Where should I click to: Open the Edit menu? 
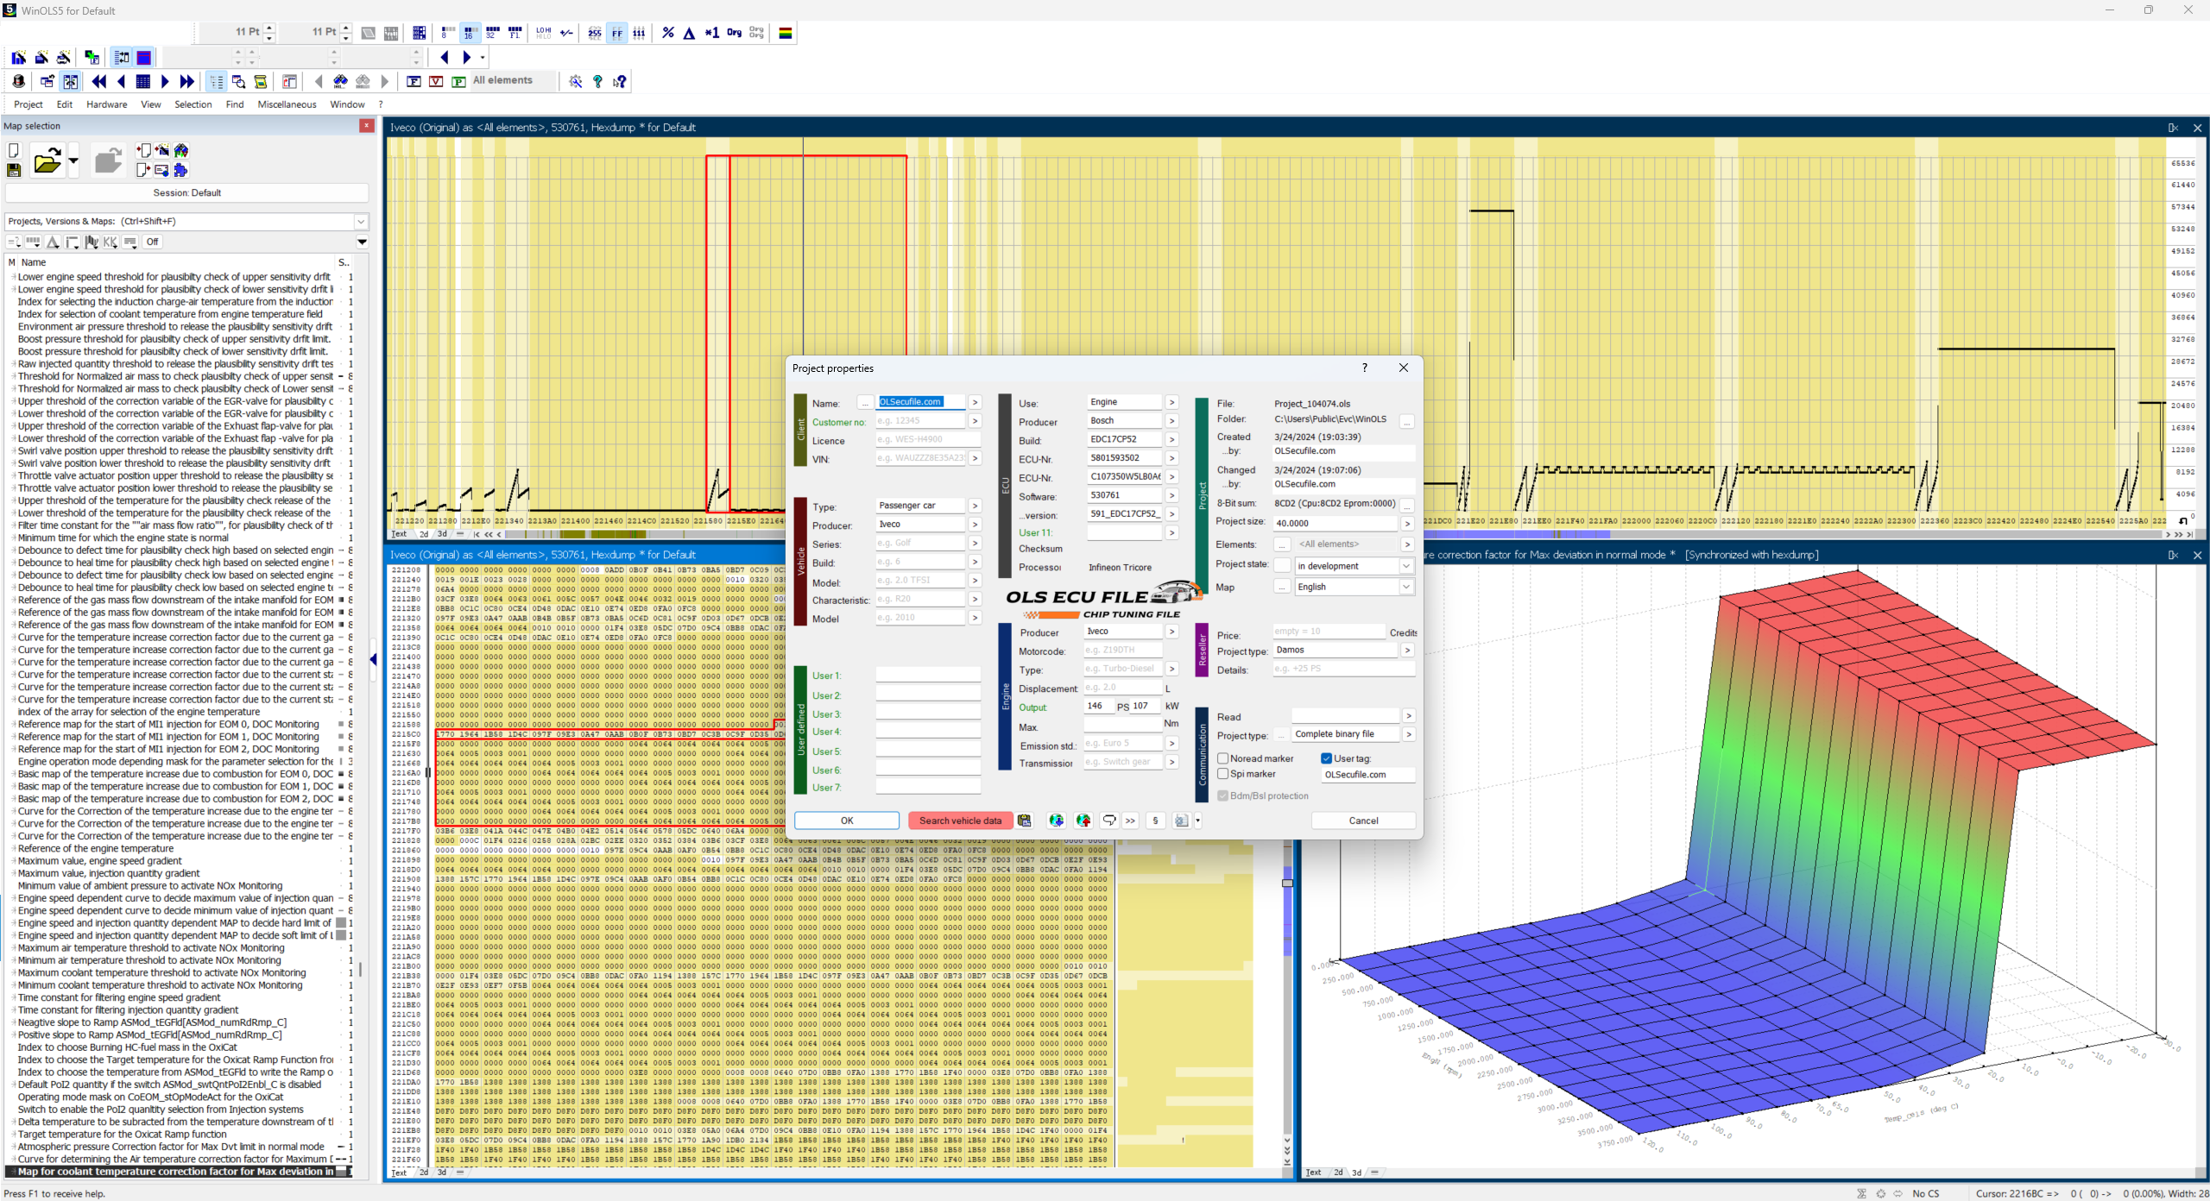[x=65, y=104]
